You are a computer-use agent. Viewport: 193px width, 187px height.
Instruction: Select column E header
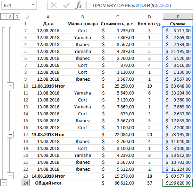click(x=178, y=17)
